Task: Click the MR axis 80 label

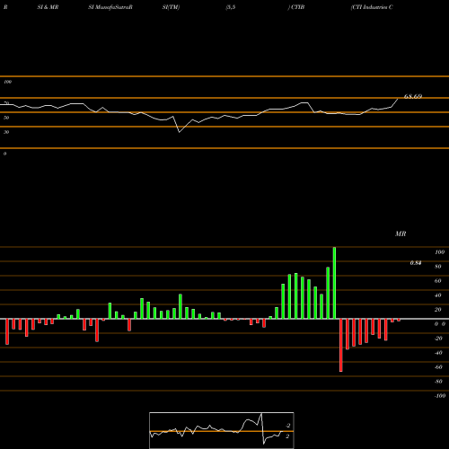Action: [438, 267]
